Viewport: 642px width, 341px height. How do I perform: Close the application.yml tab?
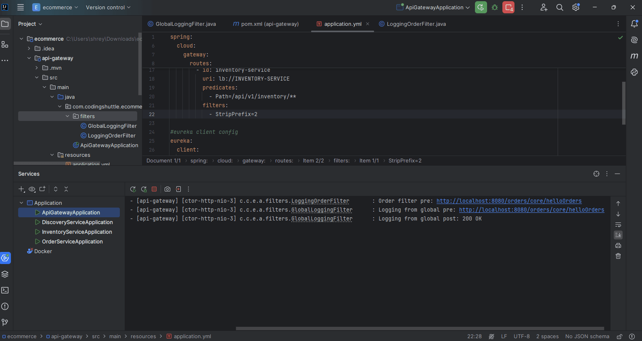pos(368,24)
